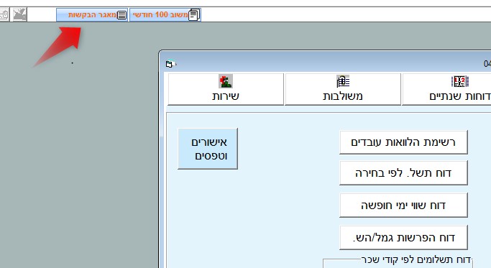Open the מאגר הבקשות toolbar button
This screenshot has height=268, width=491.
pyautogui.click(x=92, y=14)
